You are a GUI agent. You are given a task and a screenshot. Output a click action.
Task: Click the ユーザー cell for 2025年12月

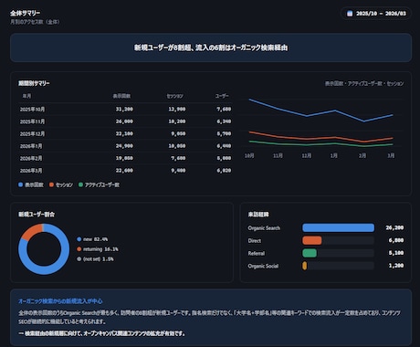coord(224,133)
